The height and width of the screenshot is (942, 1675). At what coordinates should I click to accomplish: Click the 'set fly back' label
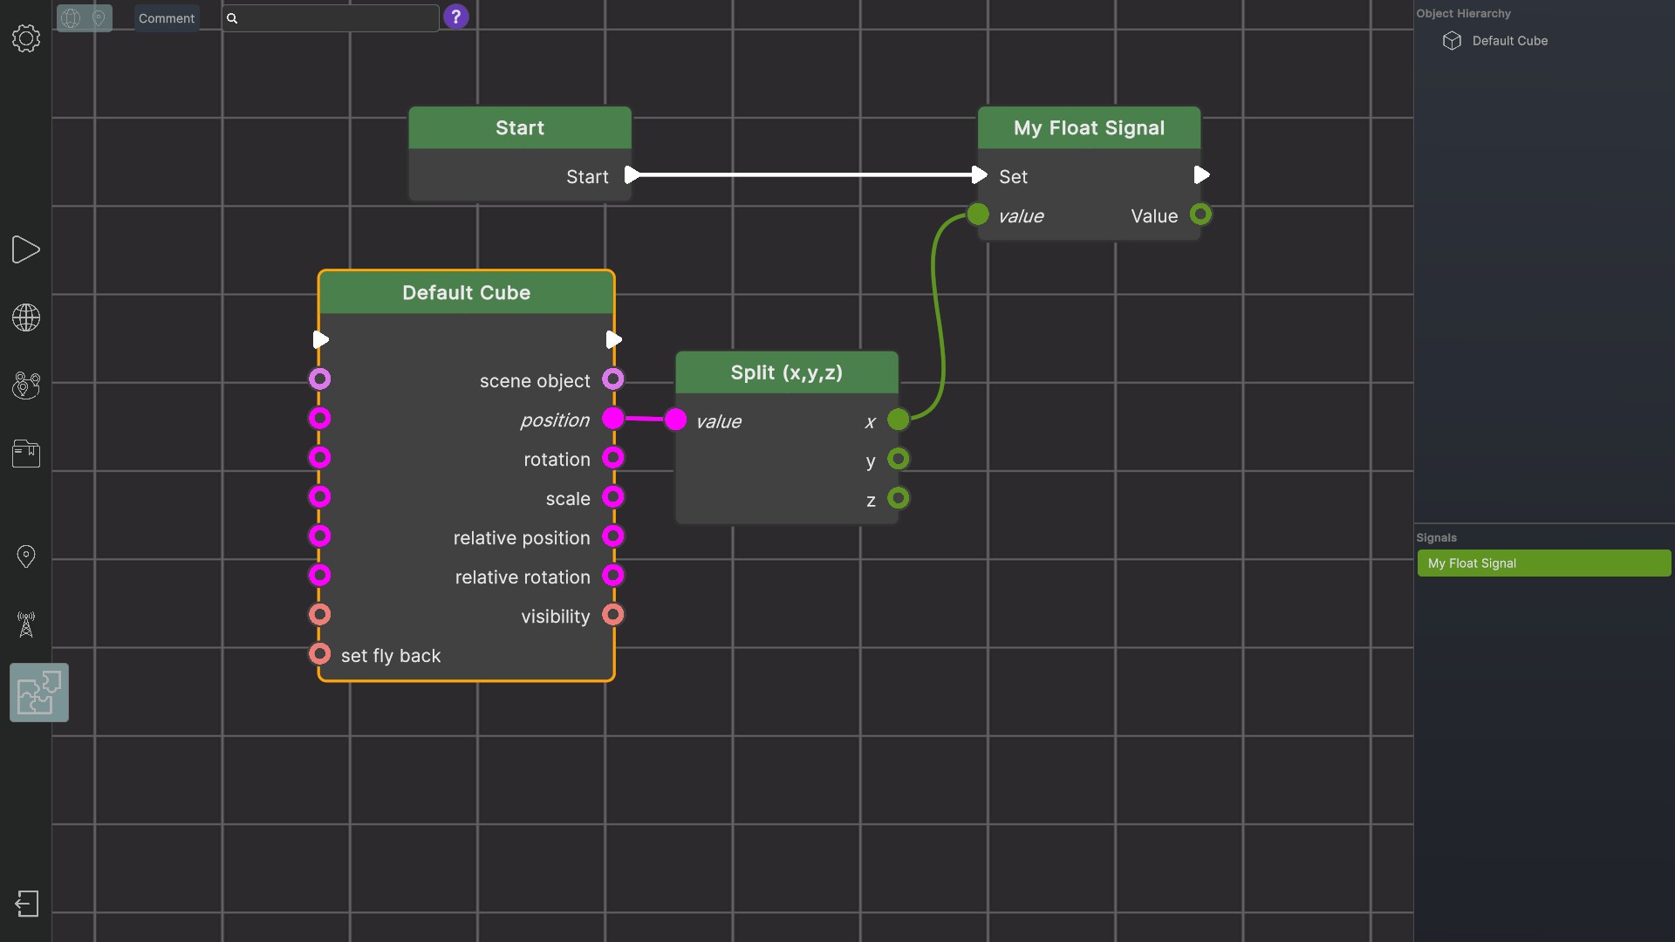pyautogui.click(x=391, y=656)
